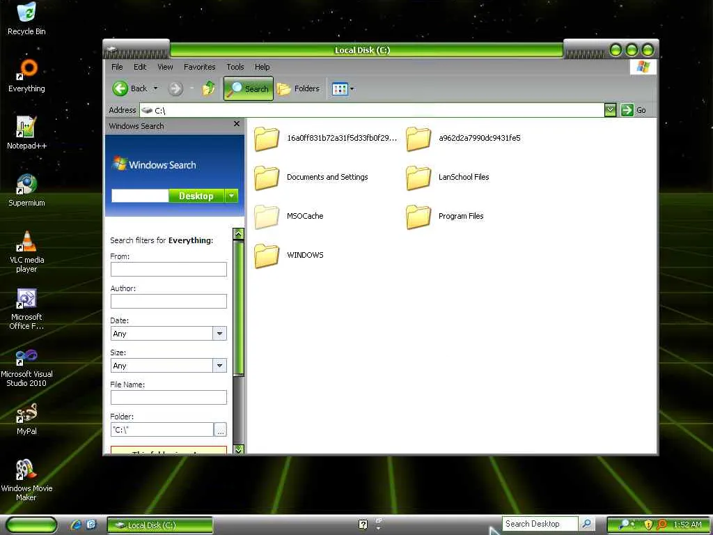This screenshot has width=713, height=535.
Task: Expand the Desktop search scope dropdown
Action: coord(231,196)
